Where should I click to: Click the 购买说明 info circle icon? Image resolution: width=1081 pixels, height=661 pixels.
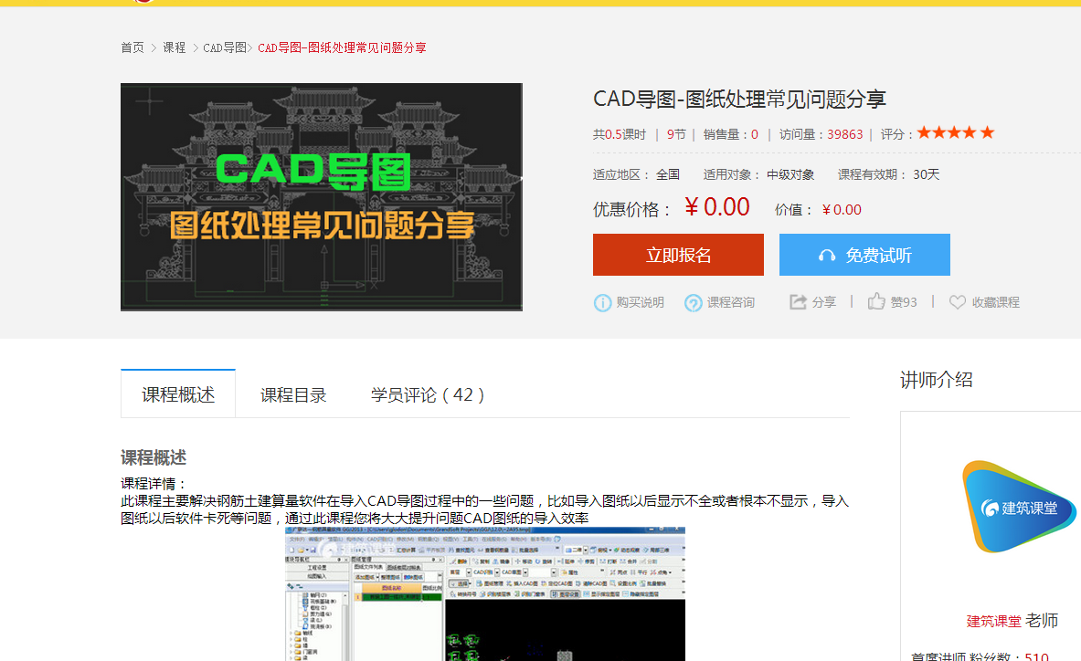coord(601,302)
